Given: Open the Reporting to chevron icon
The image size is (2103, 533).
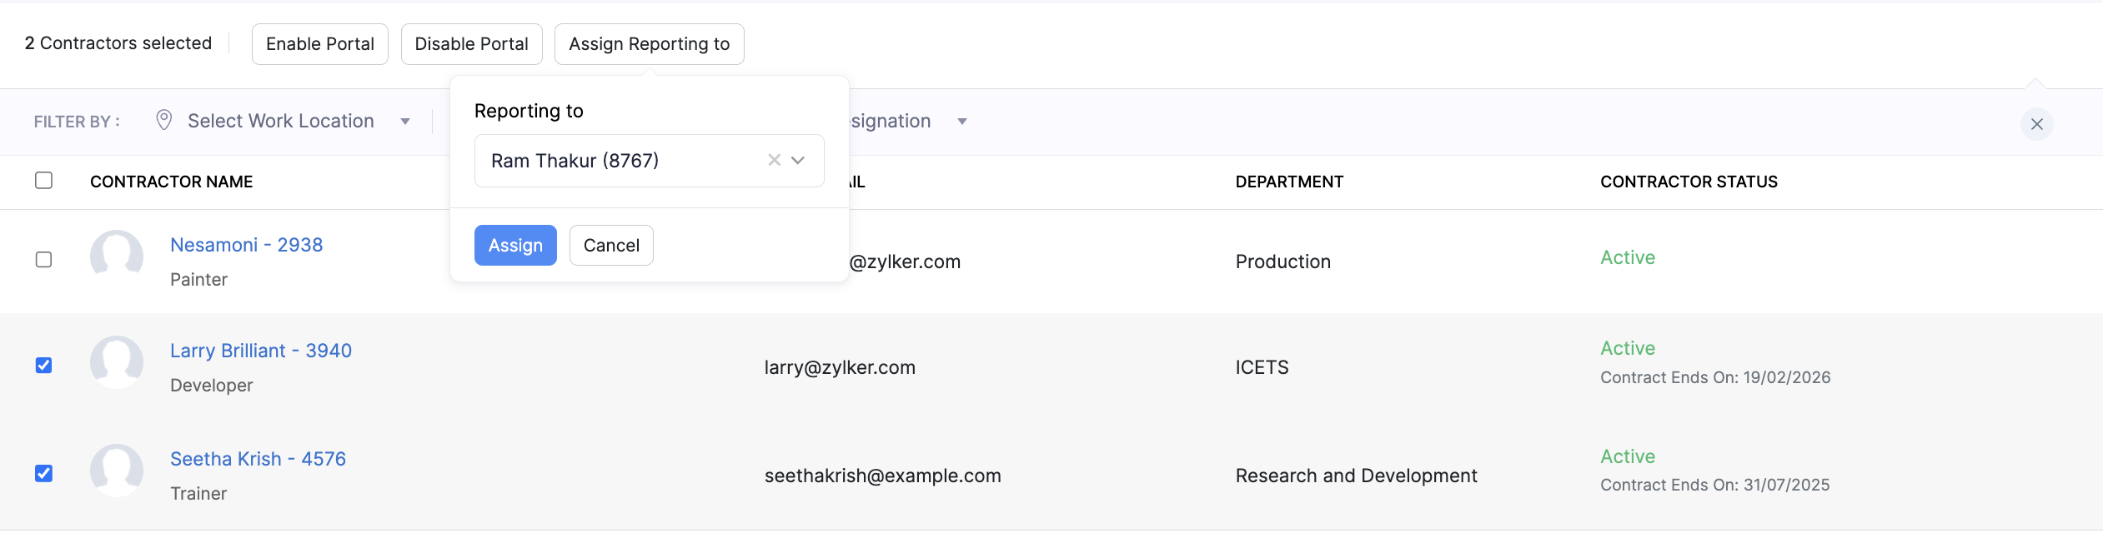Looking at the screenshot, I should [x=798, y=160].
